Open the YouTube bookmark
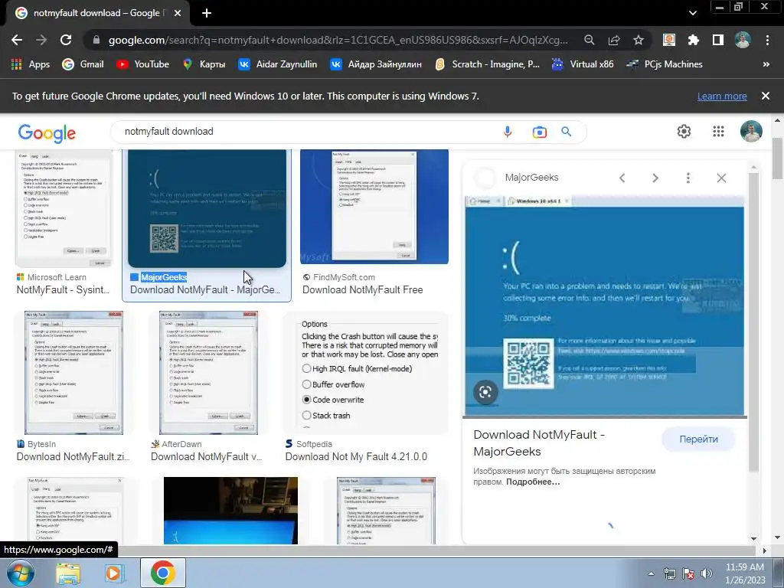Image resolution: width=784 pixels, height=588 pixels. [x=143, y=64]
